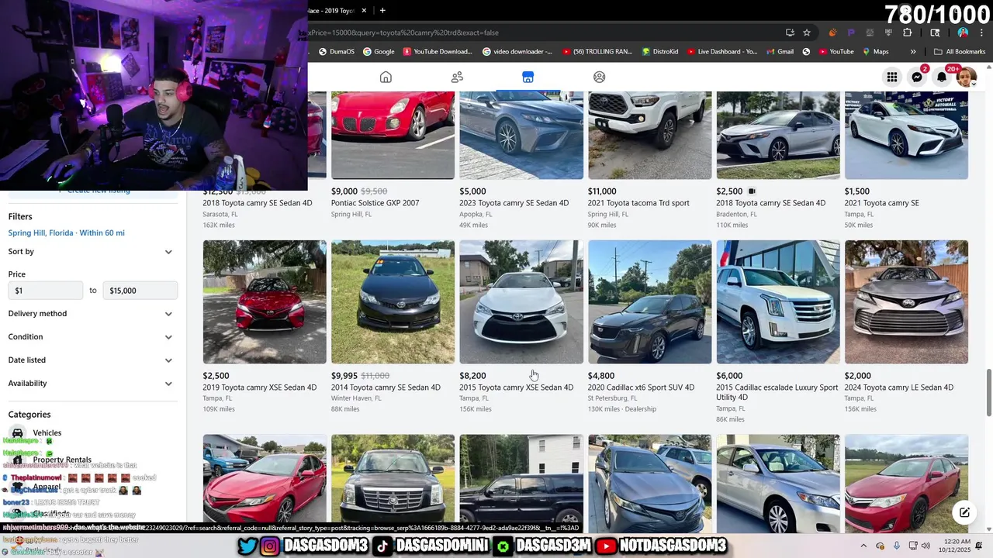Show more bookmarks with the chevron
The height and width of the screenshot is (558, 993).
913,52
